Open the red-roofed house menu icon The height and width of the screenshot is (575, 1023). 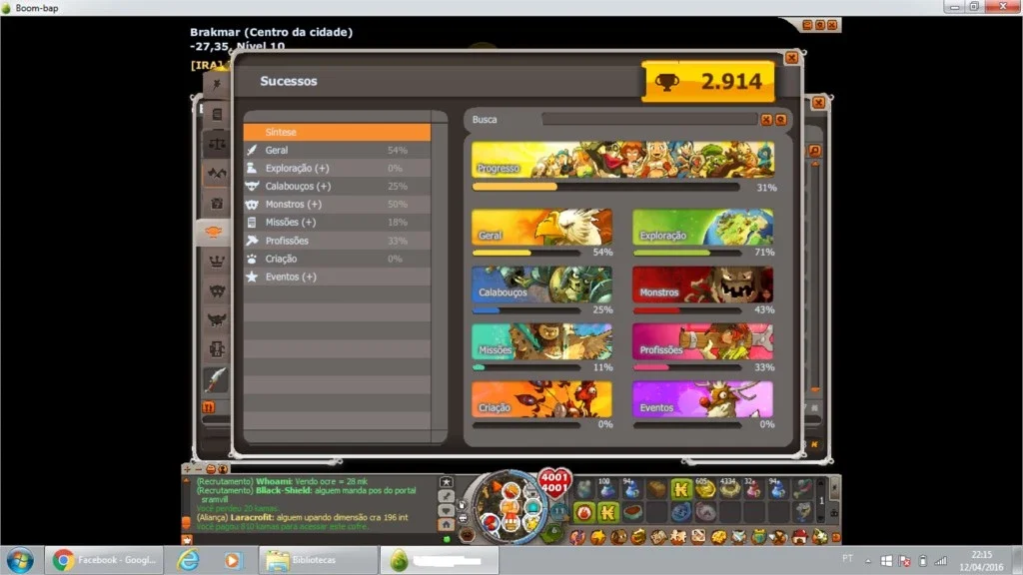click(x=799, y=537)
